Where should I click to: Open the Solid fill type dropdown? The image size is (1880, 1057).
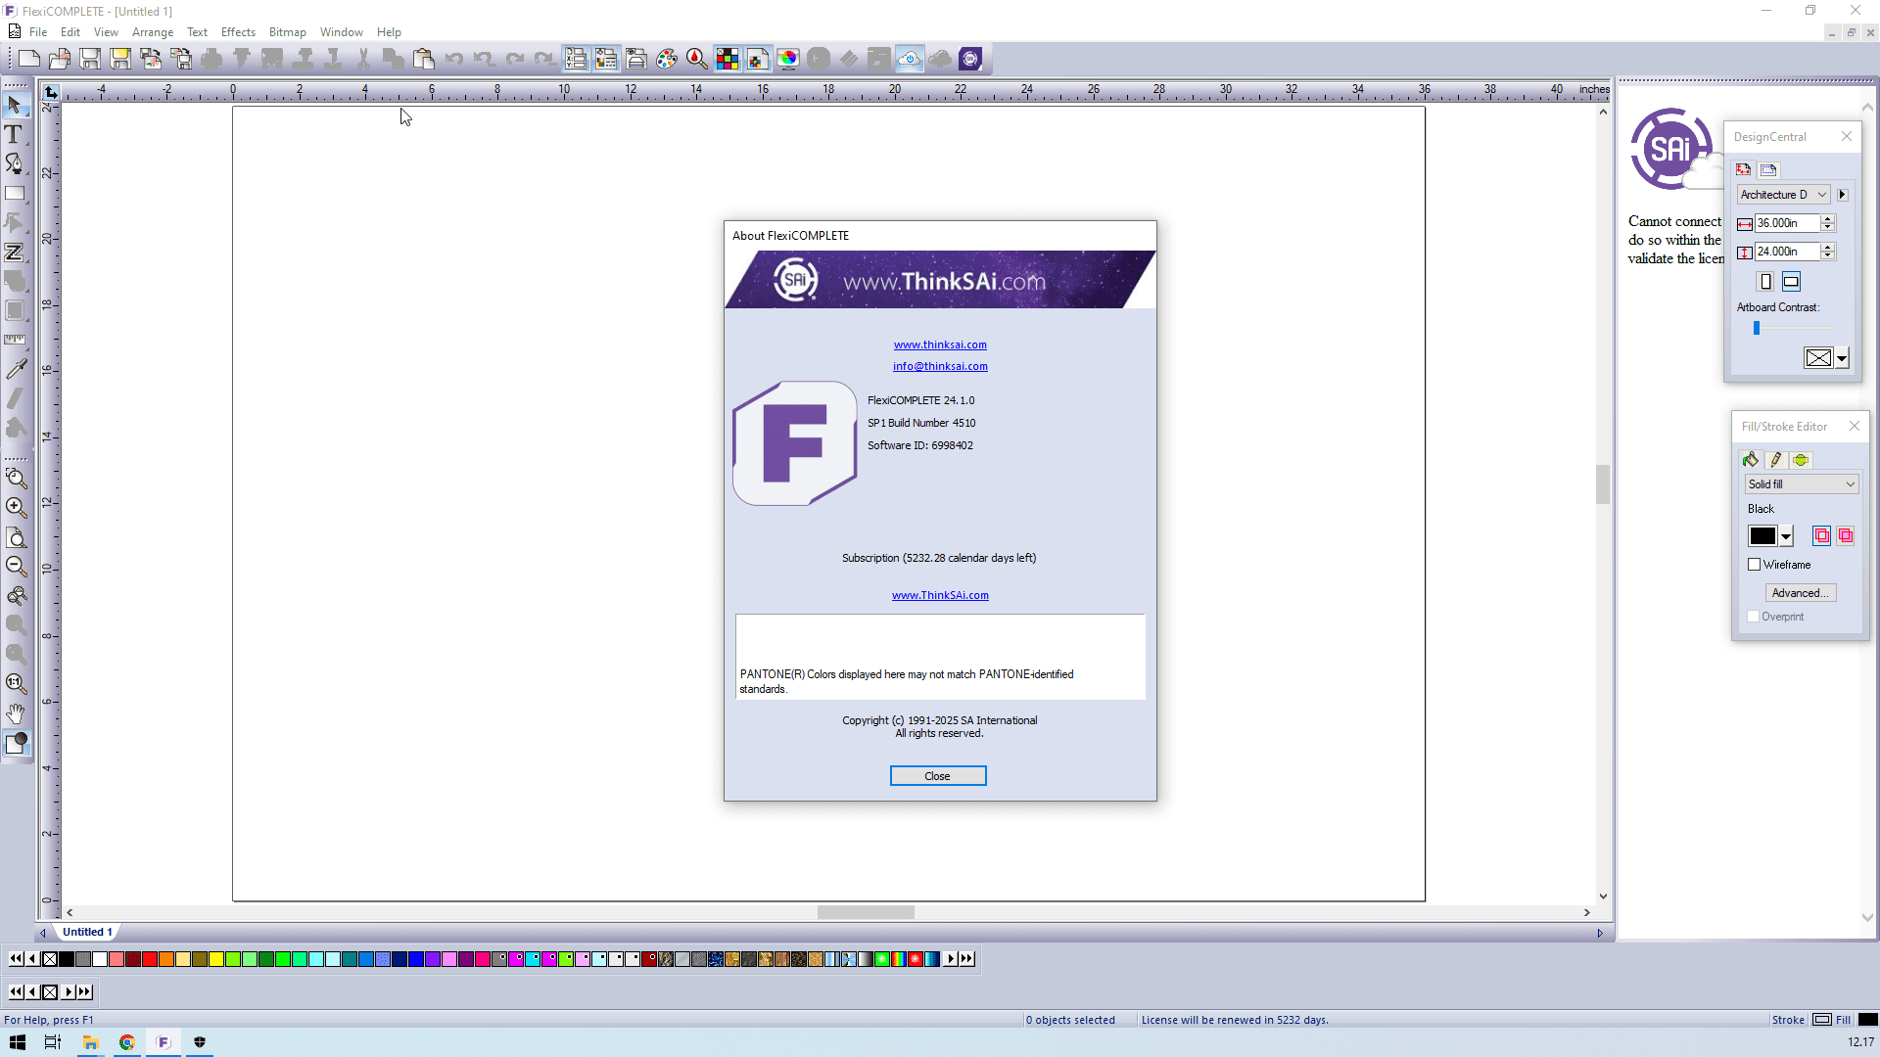(x=1802, y=484)
